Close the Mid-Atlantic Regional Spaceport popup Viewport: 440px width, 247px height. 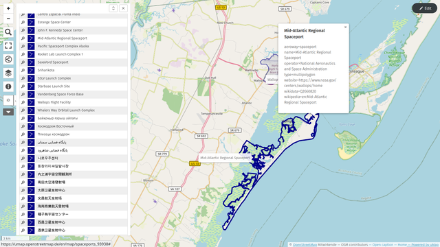coord(345,27)
